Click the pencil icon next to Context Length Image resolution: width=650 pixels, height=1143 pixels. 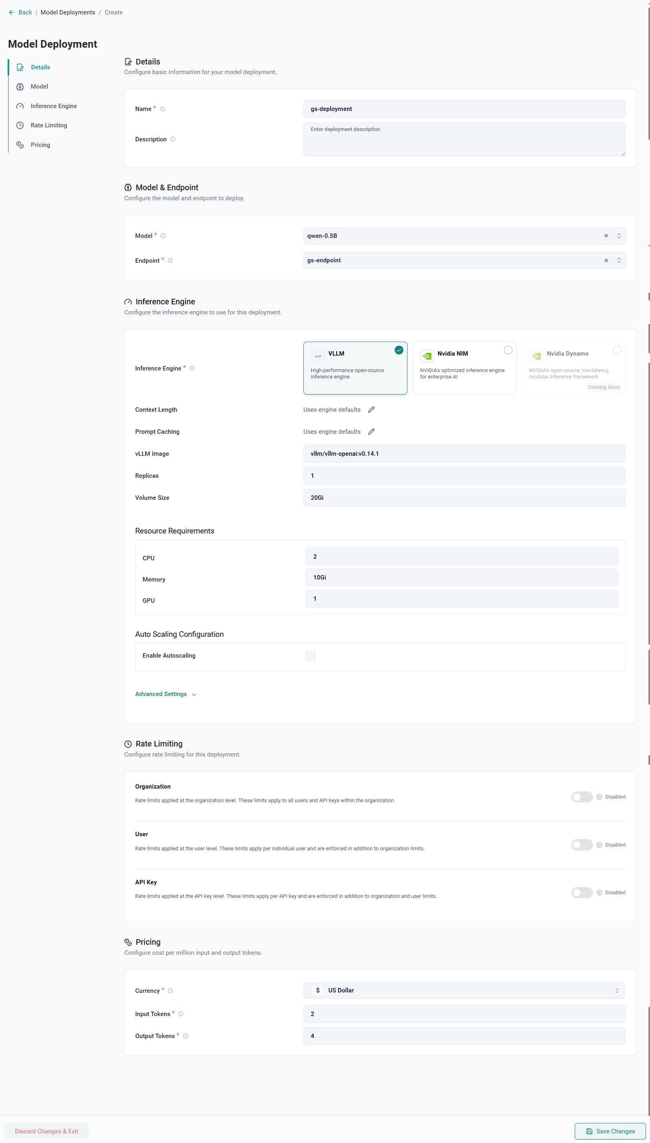(371, 410)
